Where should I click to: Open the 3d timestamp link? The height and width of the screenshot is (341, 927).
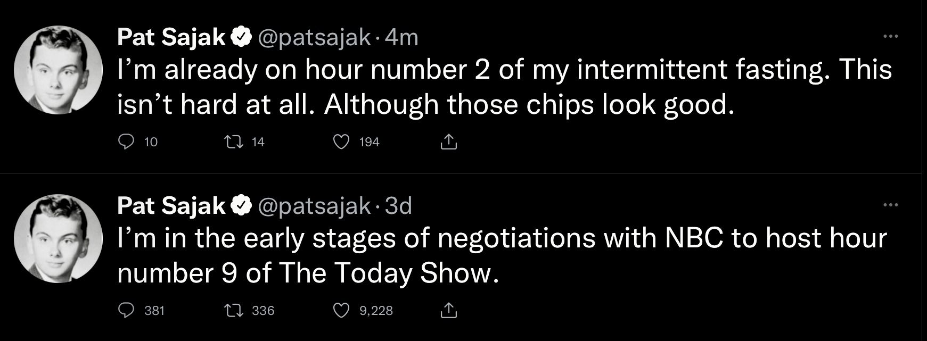pos(398,205)
